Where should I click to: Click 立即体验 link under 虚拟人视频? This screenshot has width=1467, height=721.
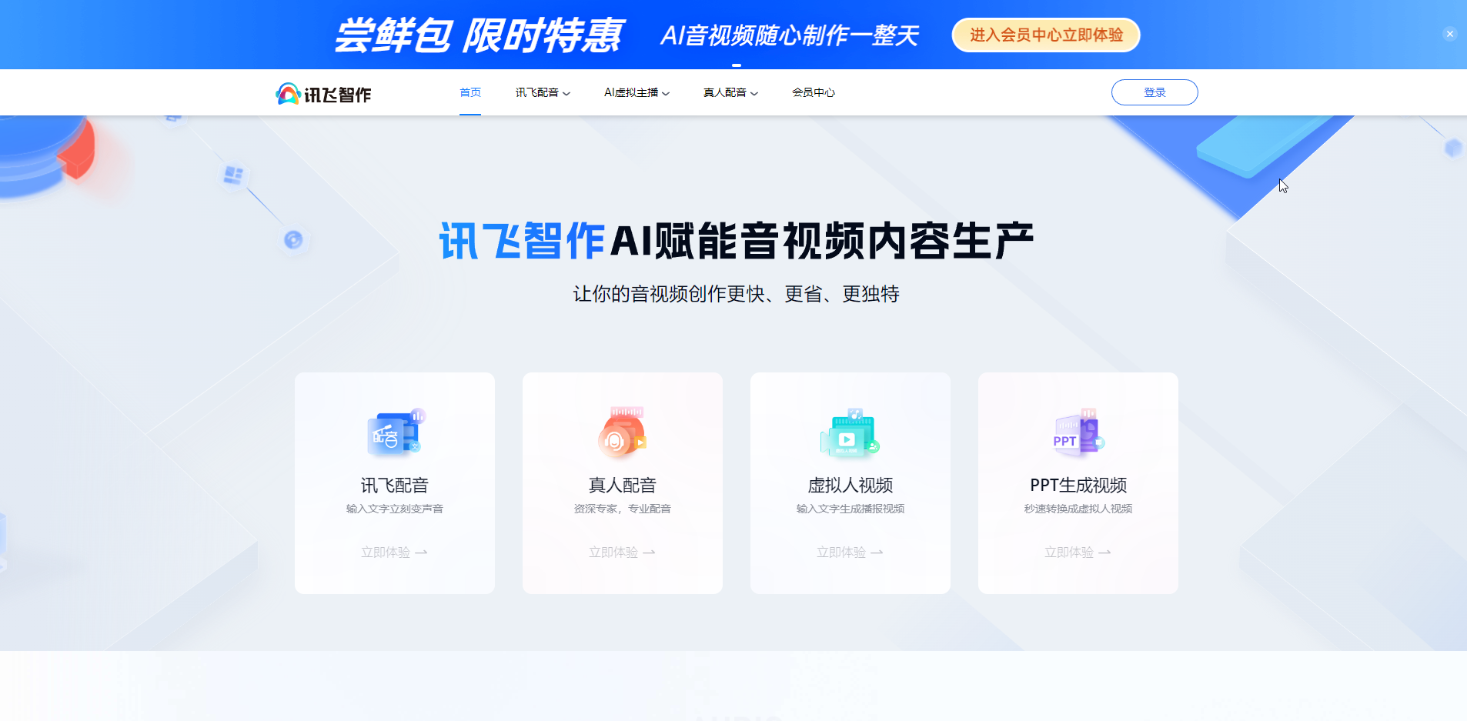pyautogui.click(x=841, y=552)
